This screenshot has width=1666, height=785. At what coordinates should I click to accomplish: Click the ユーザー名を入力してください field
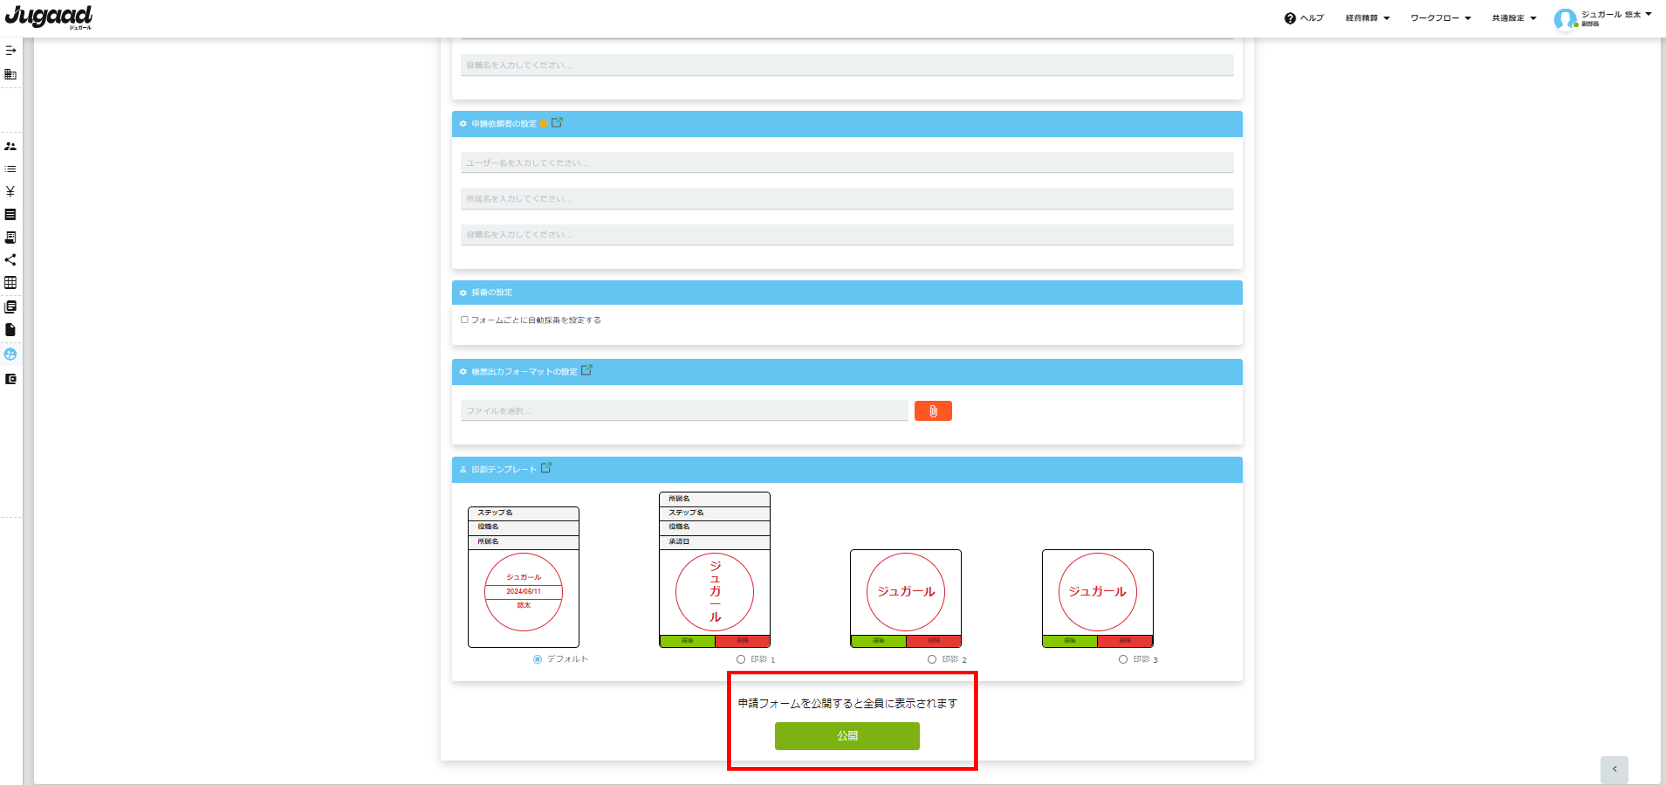[847, 163]
